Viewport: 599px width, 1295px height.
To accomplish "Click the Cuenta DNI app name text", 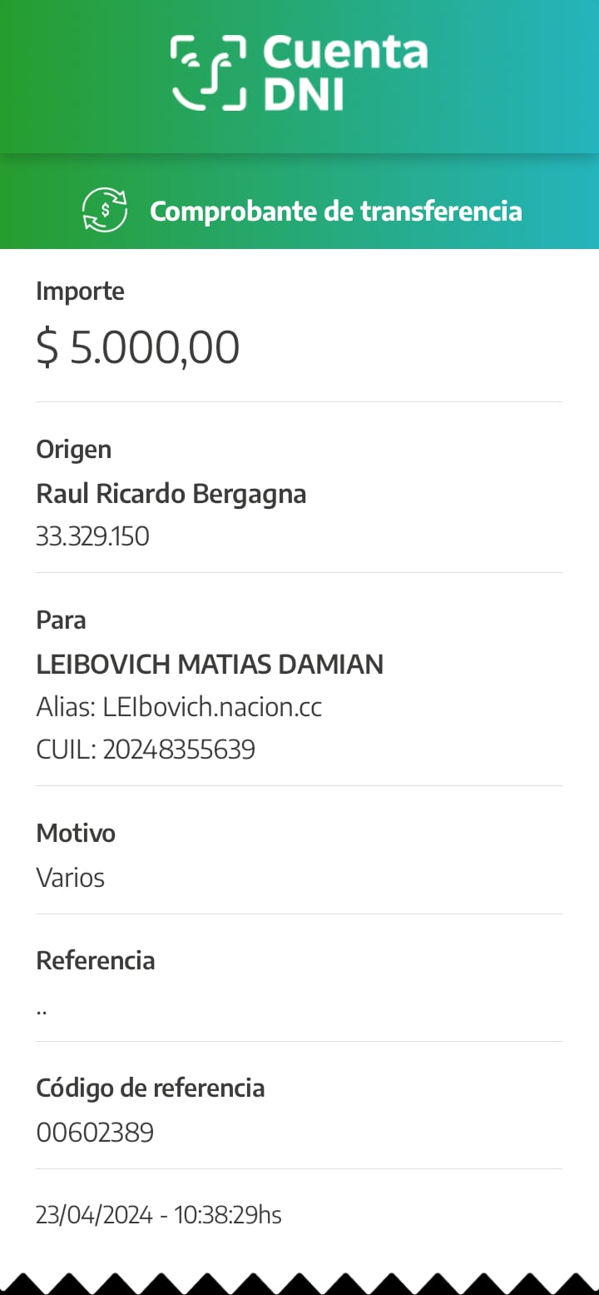I will [x=344, y=73].
